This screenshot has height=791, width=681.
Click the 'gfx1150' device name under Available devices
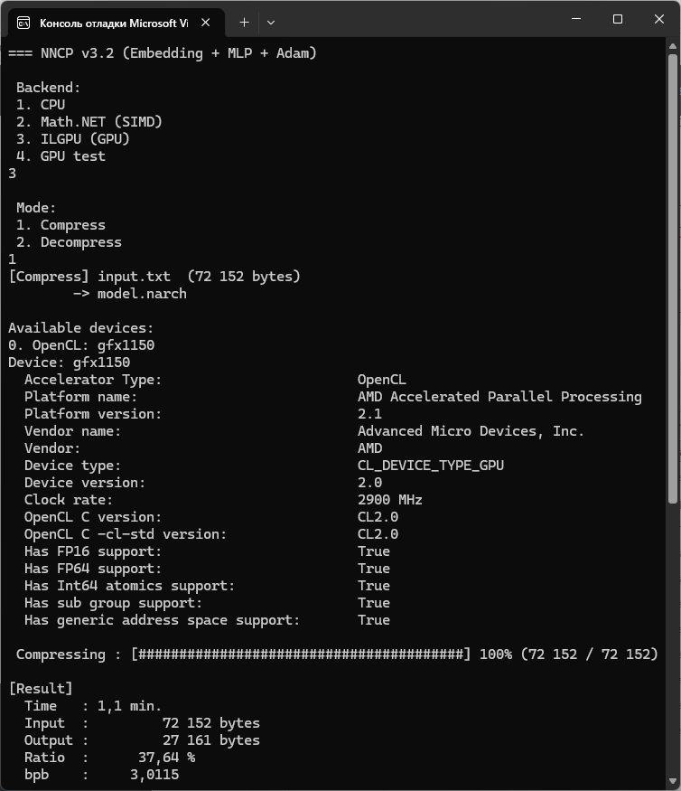[x=126, y=345]
